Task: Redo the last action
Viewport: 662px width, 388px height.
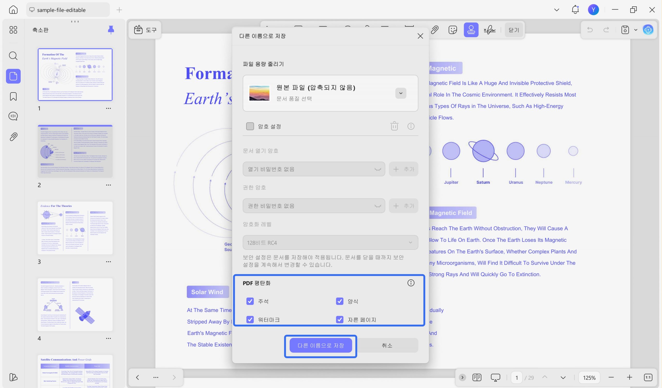Action: (x=606, y=30)
